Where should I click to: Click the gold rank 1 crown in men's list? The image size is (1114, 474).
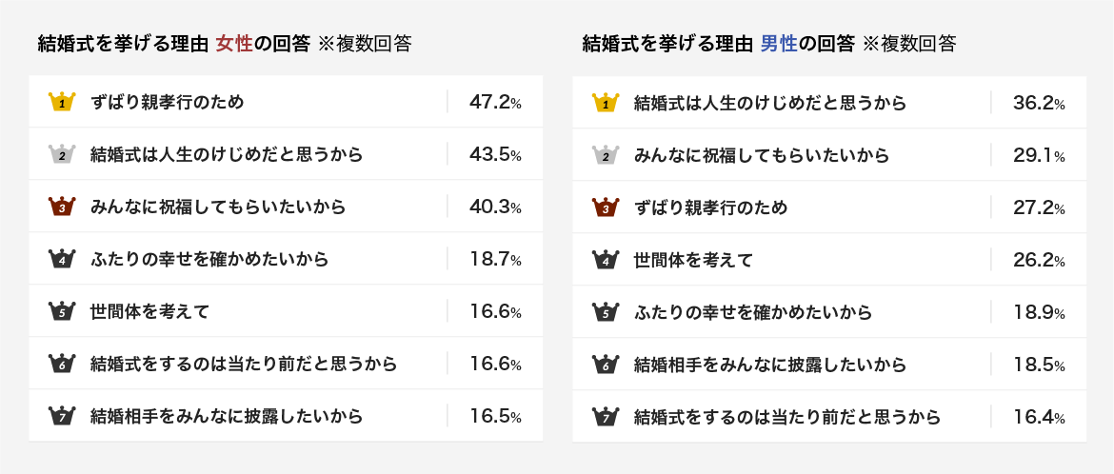pos(606,103)
